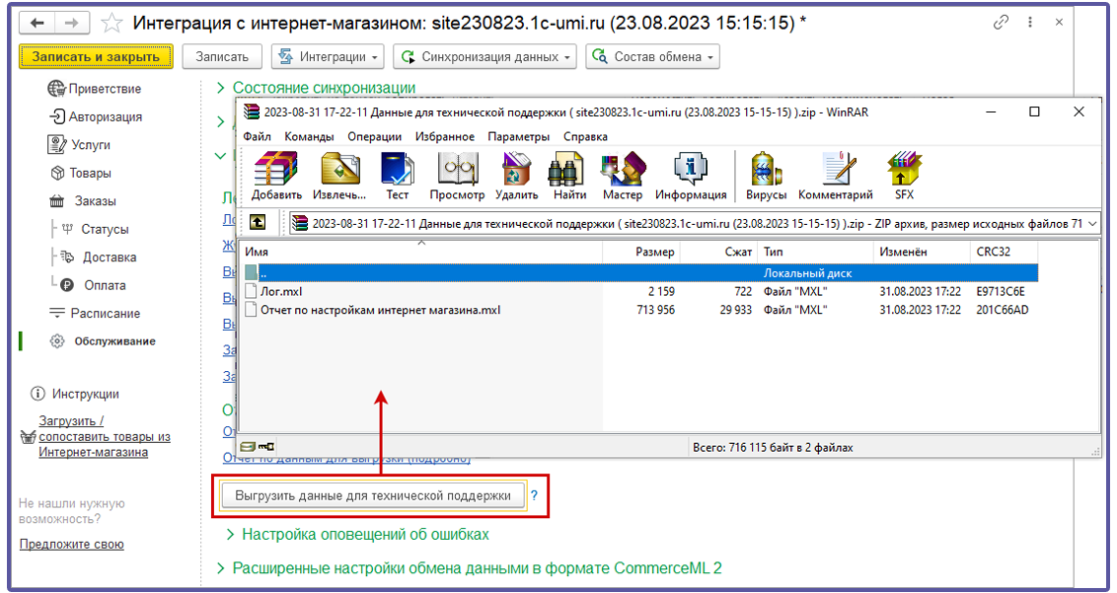1117x593 pixels.
Task: Show archive Информация in WinRAR
Action: coord(691,176)
